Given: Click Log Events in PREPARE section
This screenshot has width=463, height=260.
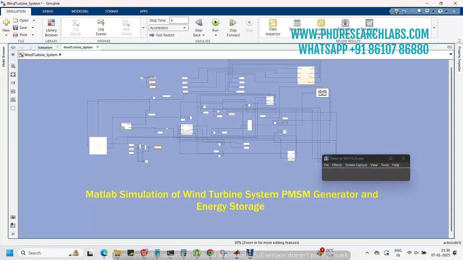Looking at the screenshot, I should pos(101,27).
